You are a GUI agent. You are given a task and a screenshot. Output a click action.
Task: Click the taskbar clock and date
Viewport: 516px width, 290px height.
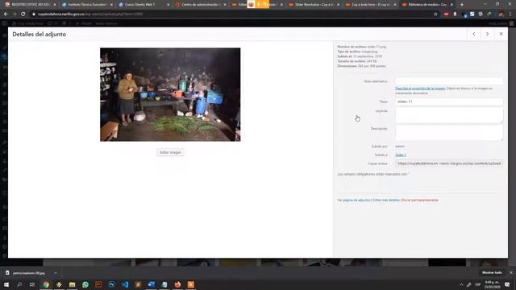click(x=493, y=284)
